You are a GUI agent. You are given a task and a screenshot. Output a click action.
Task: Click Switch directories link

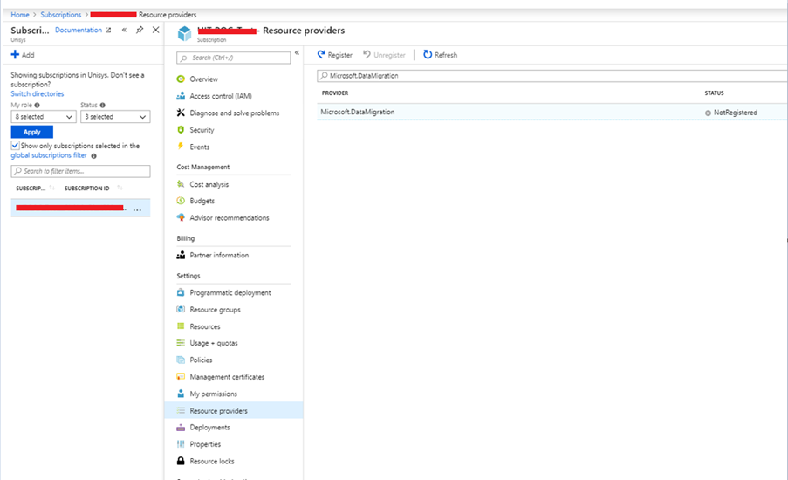(x=38, y=94)
